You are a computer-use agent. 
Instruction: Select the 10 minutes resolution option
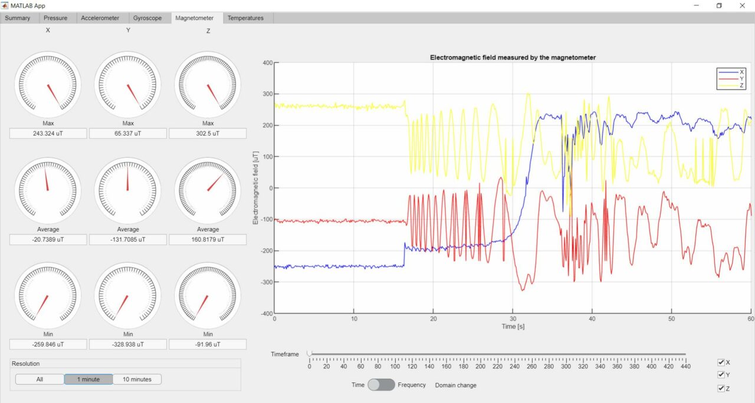click(x=137, y=379)
